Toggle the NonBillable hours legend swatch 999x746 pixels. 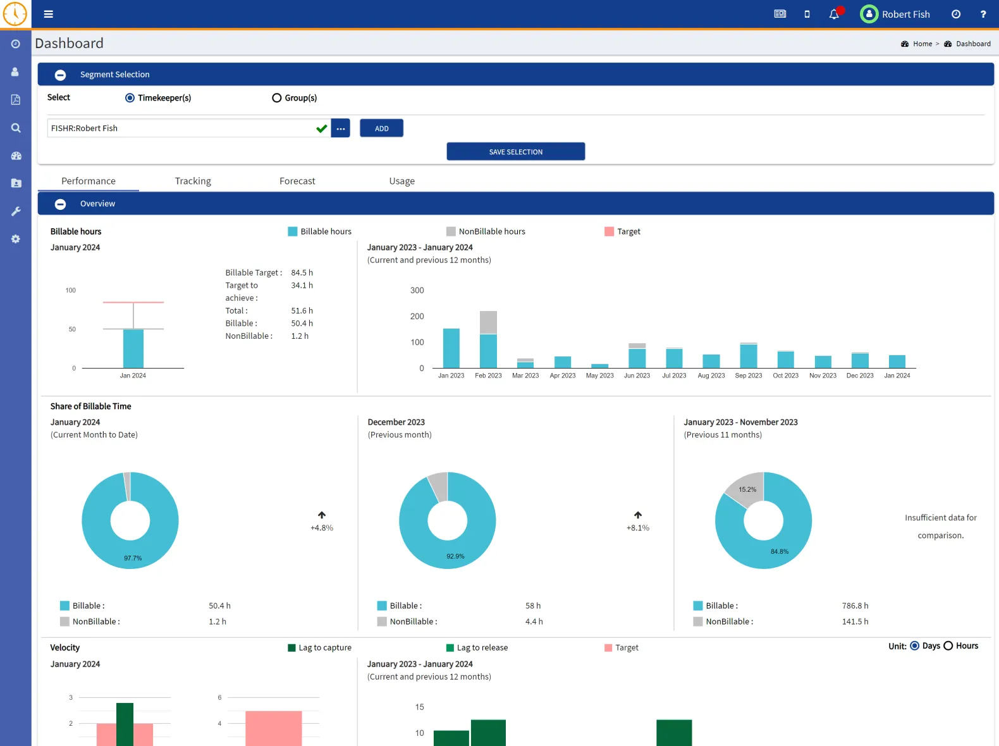(x=451, y=231)
